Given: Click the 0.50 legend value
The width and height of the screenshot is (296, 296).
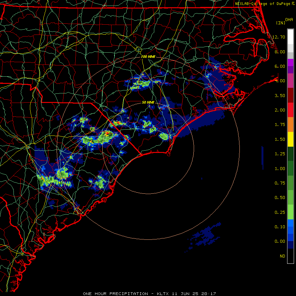Looking at the screenshot, I should click(x=280, y=198).
